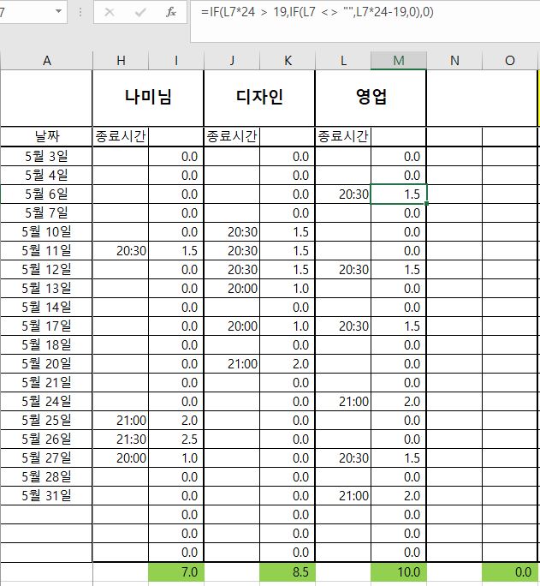This screenshot has width=540, height=586.
Task: Click 2.5 in column I for 5월 26일
Action: point(176,439)
